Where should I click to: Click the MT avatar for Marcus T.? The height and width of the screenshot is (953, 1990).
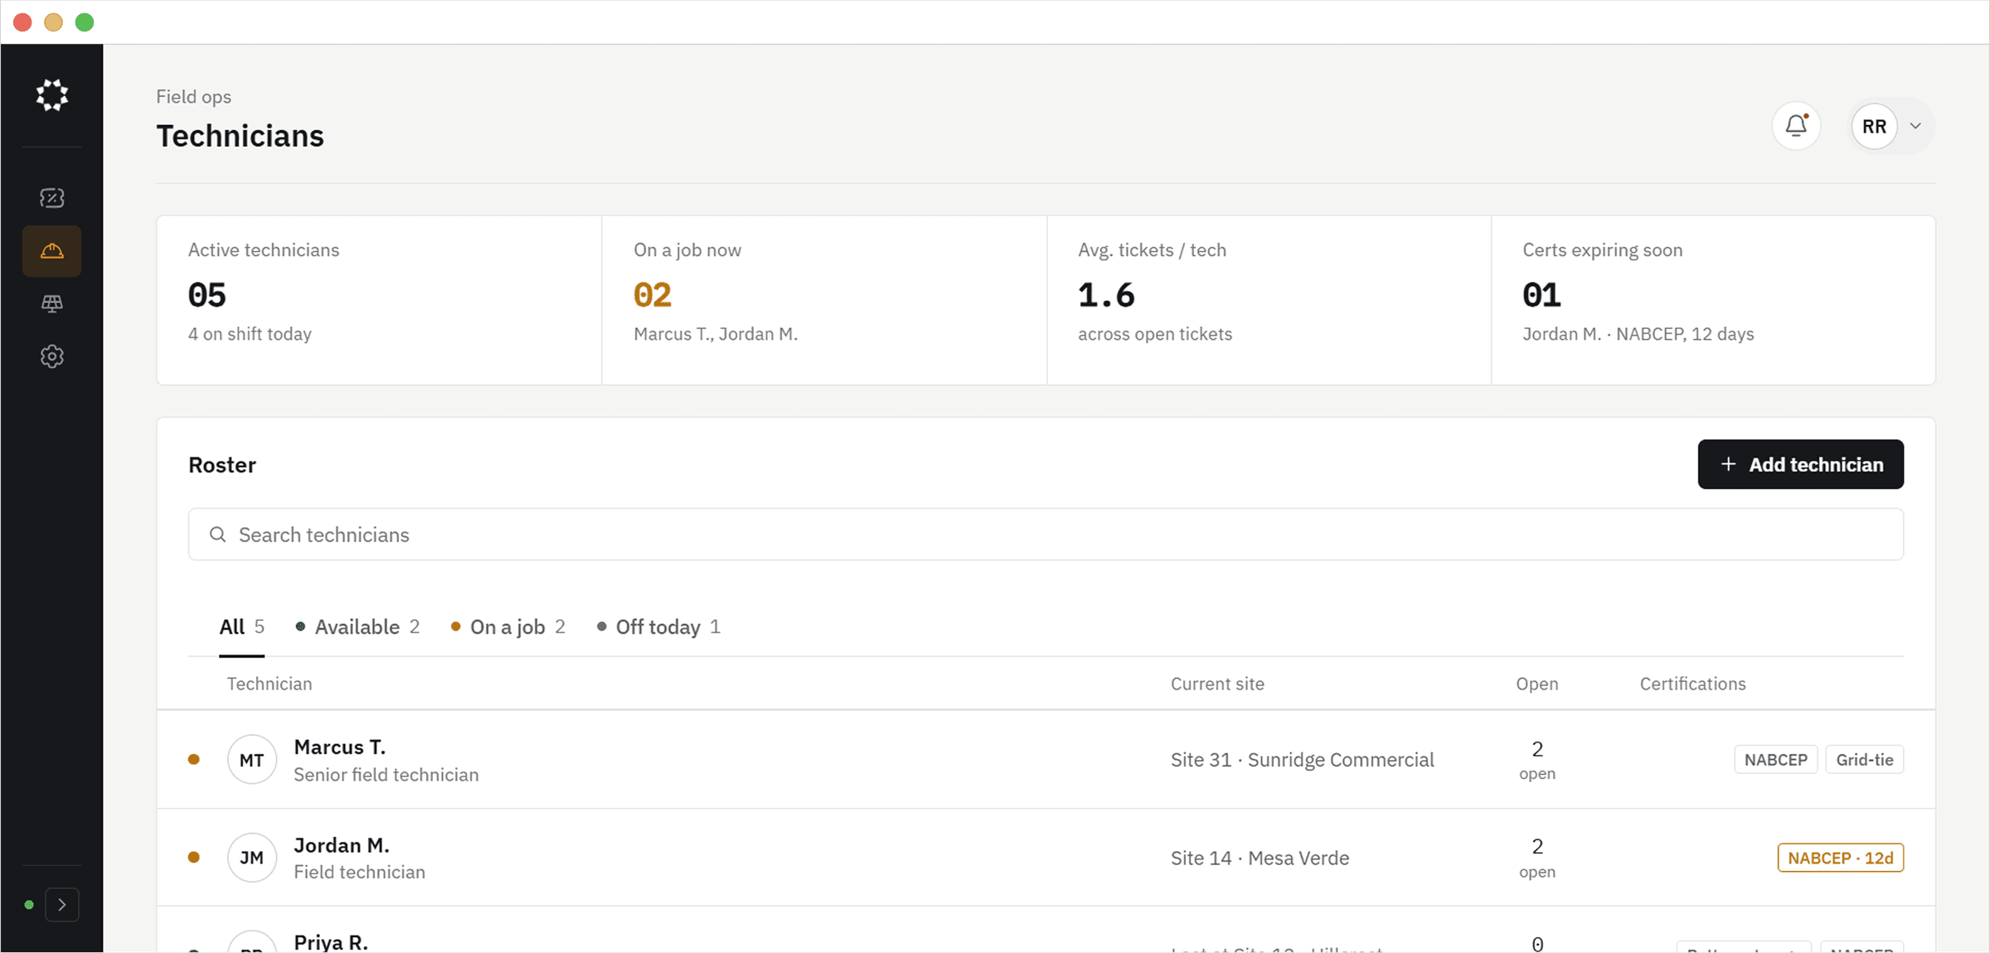click(x=252, y=760)
